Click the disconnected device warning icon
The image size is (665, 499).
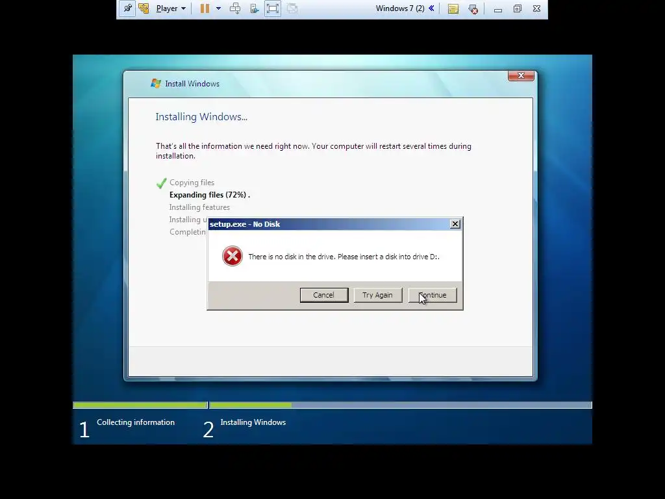click(x=473, y=9)
